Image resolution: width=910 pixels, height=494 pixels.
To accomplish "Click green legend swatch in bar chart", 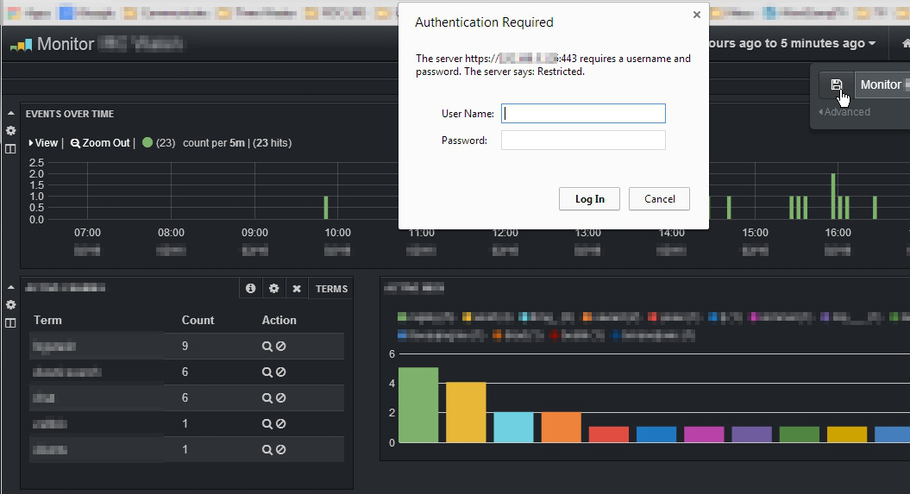I will click(x=402, y=316).
